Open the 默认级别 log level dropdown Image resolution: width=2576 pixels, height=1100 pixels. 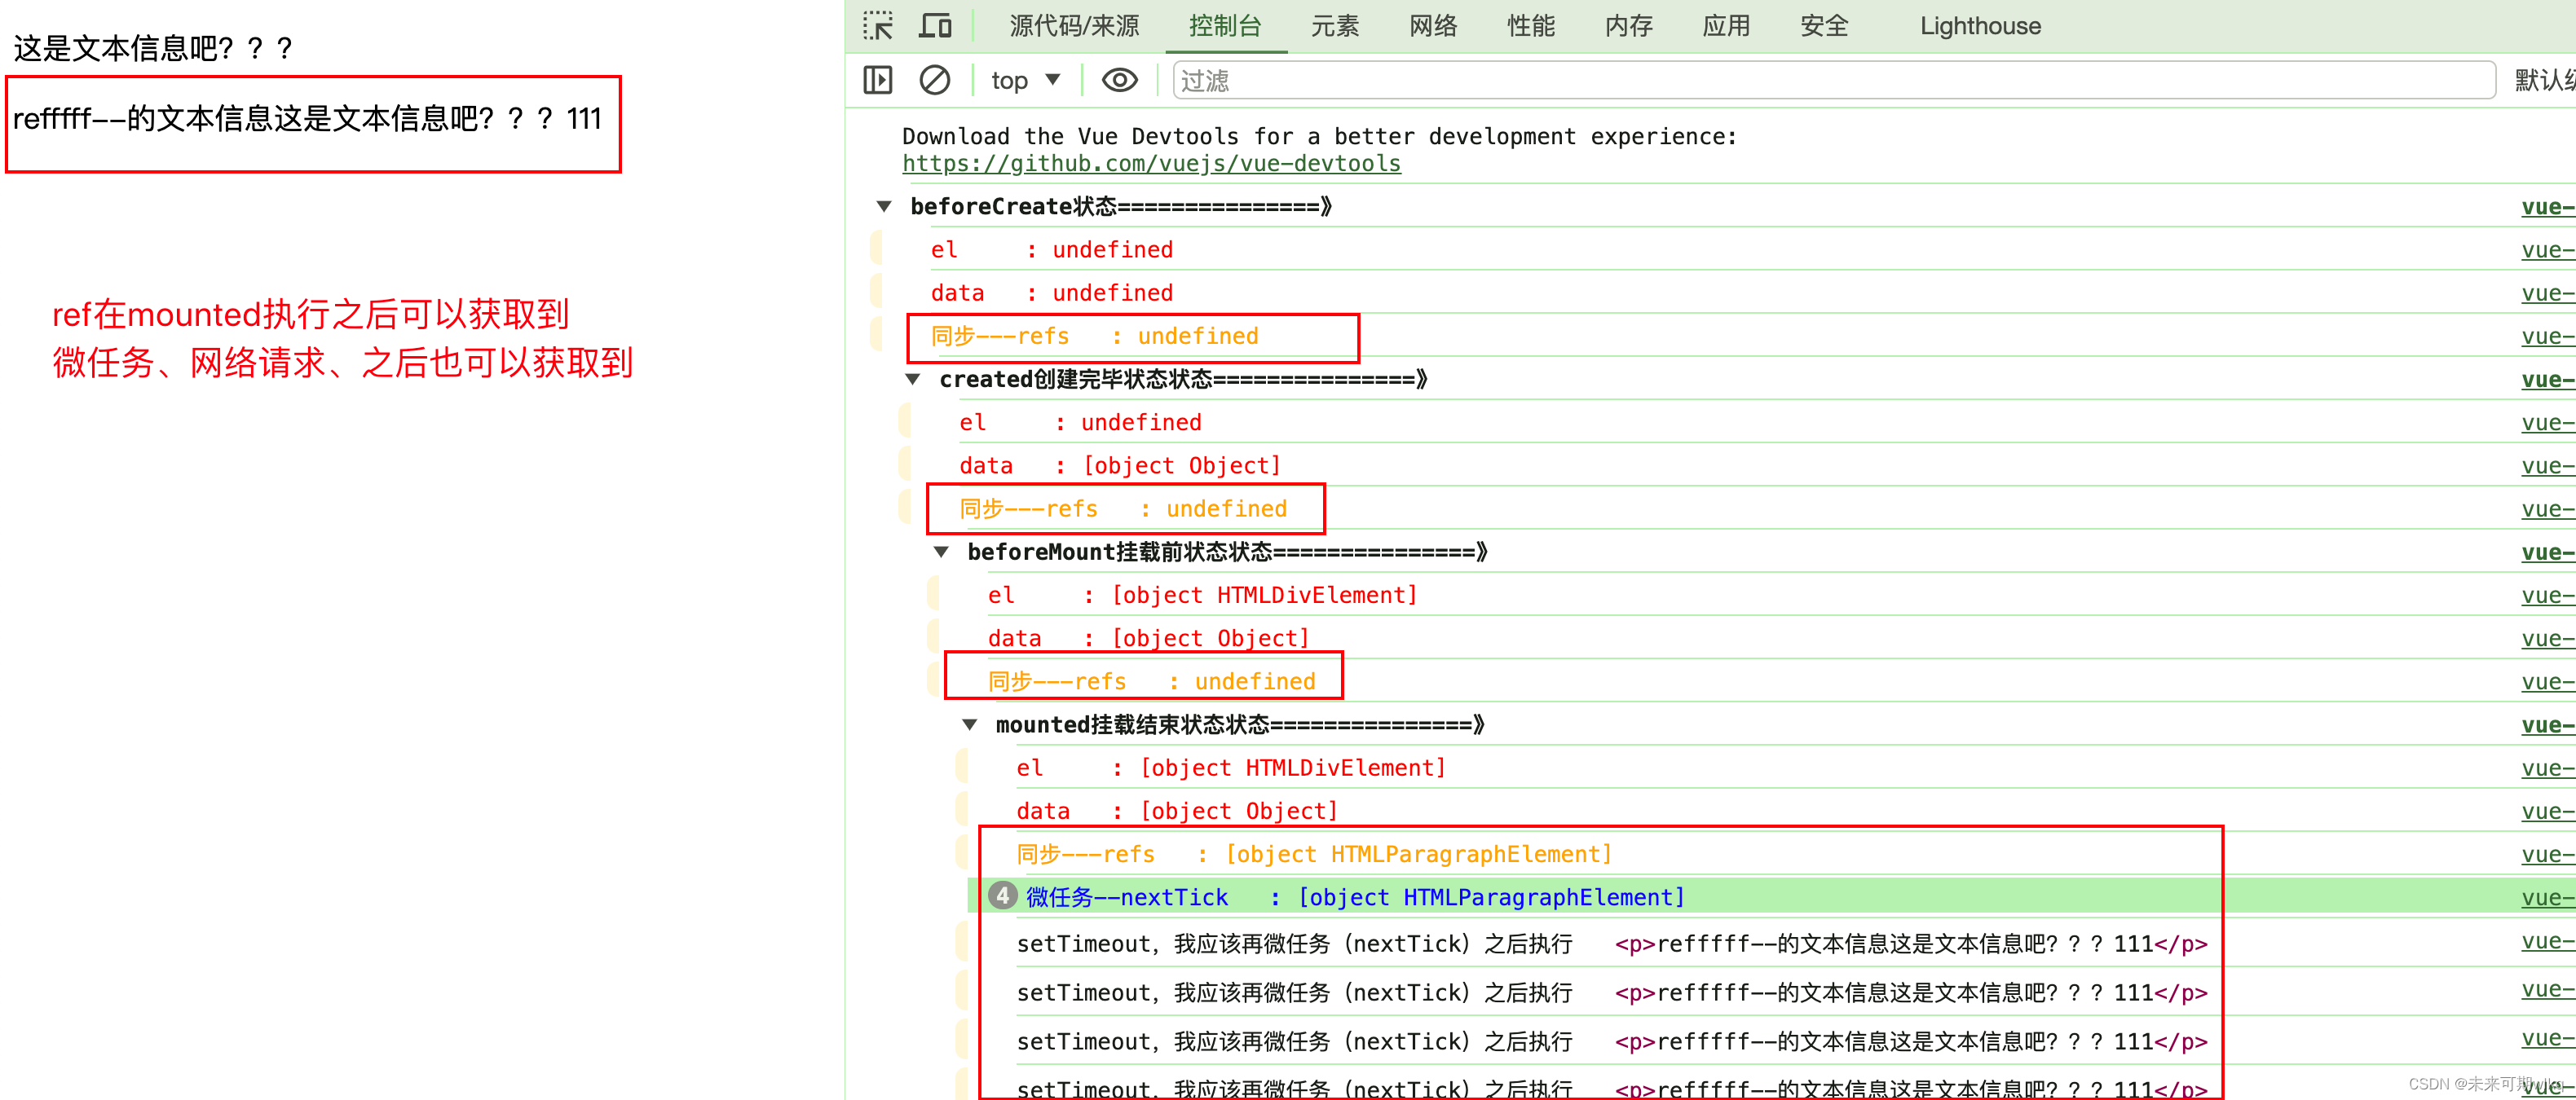click(2543, 80)
